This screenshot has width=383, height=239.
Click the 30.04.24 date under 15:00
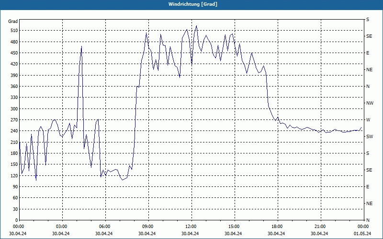click(x=233, y=234)
